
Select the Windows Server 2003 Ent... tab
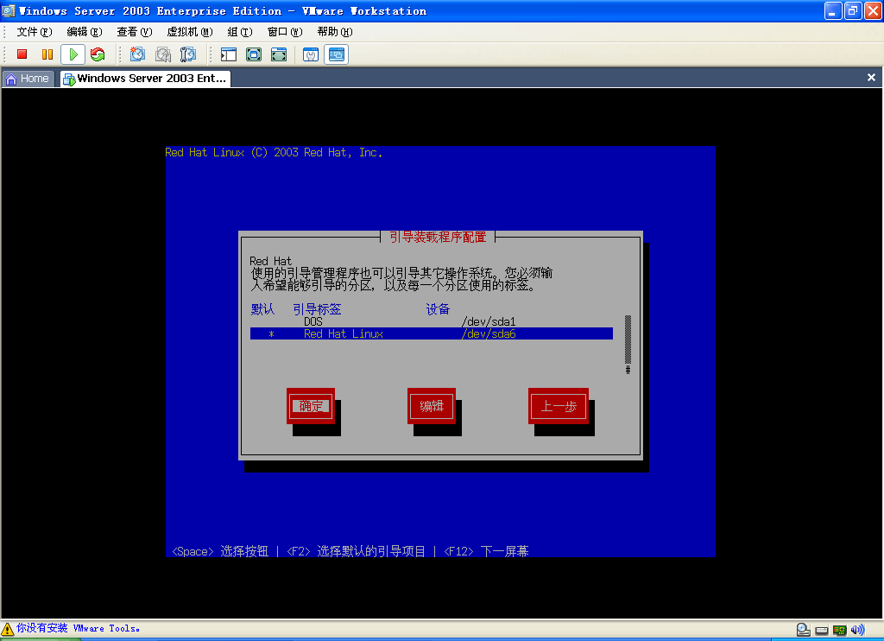(x=145, y=79)
